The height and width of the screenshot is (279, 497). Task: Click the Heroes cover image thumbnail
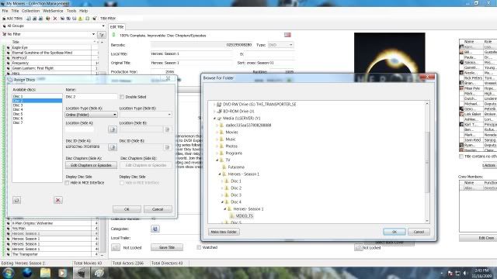390,57
